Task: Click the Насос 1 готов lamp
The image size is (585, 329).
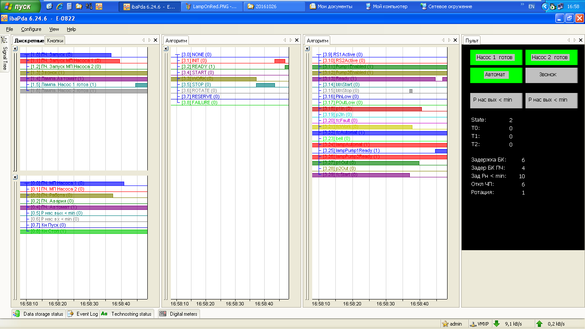Action: click(496, 57)
